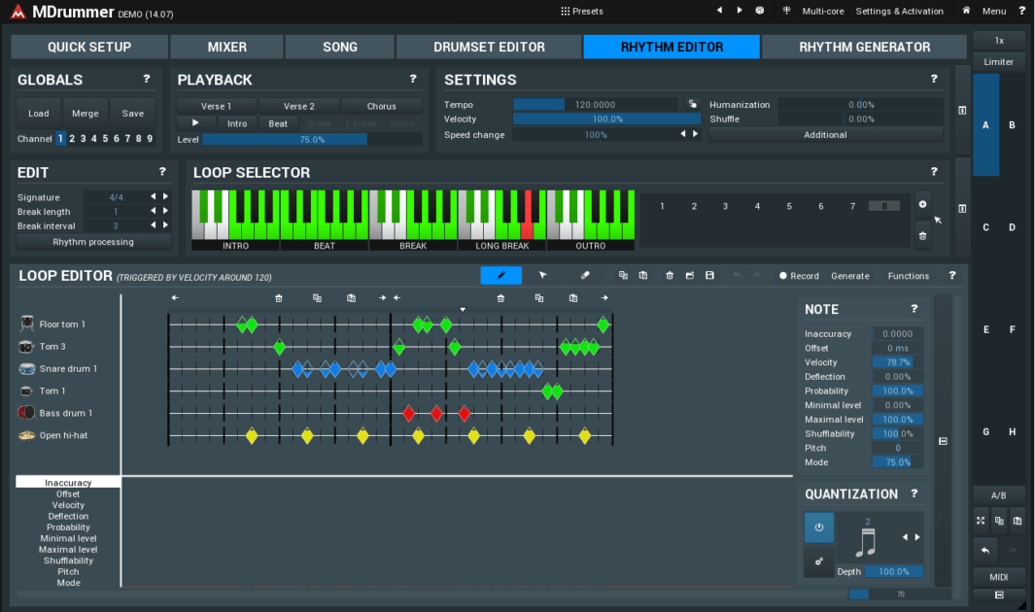Decrease Break interval with left arrow
Image resolution: width=1035 pixels, height=612 pixels.
pos(154,225)
